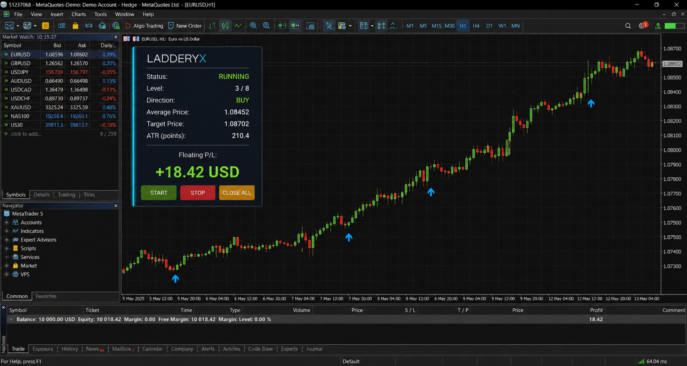
Task: Click the second magnifying glass zoom icon
Action: 266,26
